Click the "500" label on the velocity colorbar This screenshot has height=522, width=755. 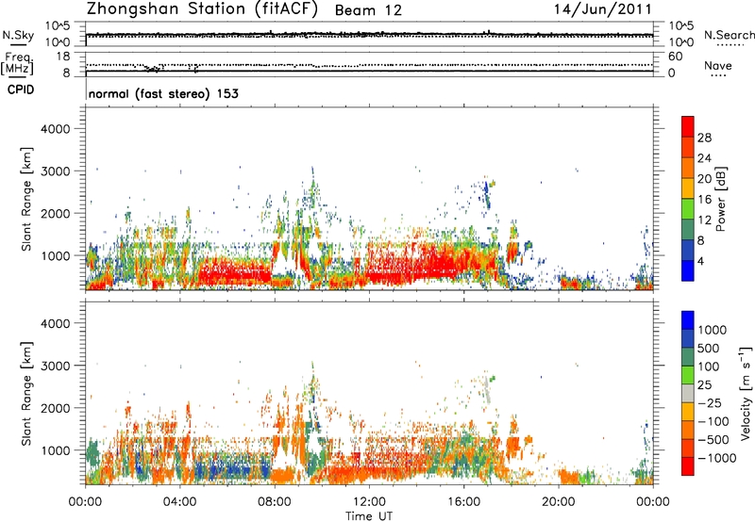(709, 349)
